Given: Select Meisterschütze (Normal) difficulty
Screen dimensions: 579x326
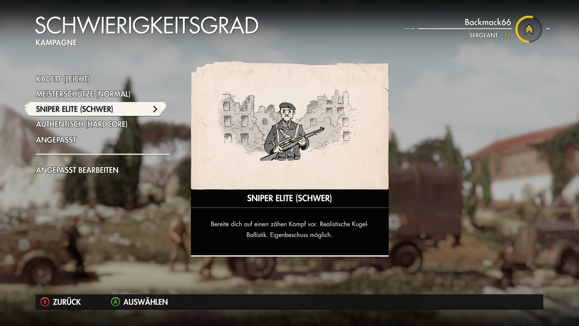Looking at the screenshot, I should pos(83,94).
